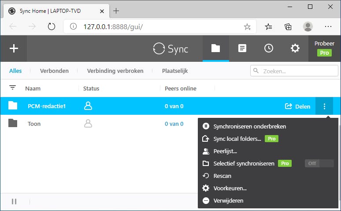The image size is (341, 211).
Task: Open Sync settings gear icon
Action: 295,48
